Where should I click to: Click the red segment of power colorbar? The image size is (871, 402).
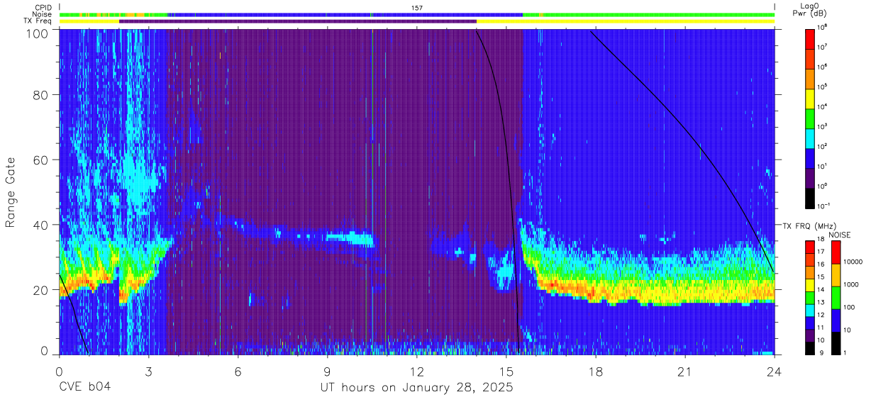click(811, 38)
